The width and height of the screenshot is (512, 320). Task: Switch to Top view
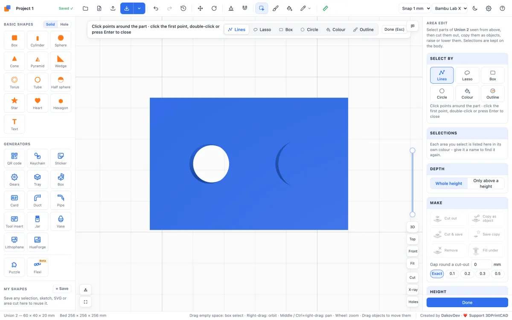pos(413,239)
